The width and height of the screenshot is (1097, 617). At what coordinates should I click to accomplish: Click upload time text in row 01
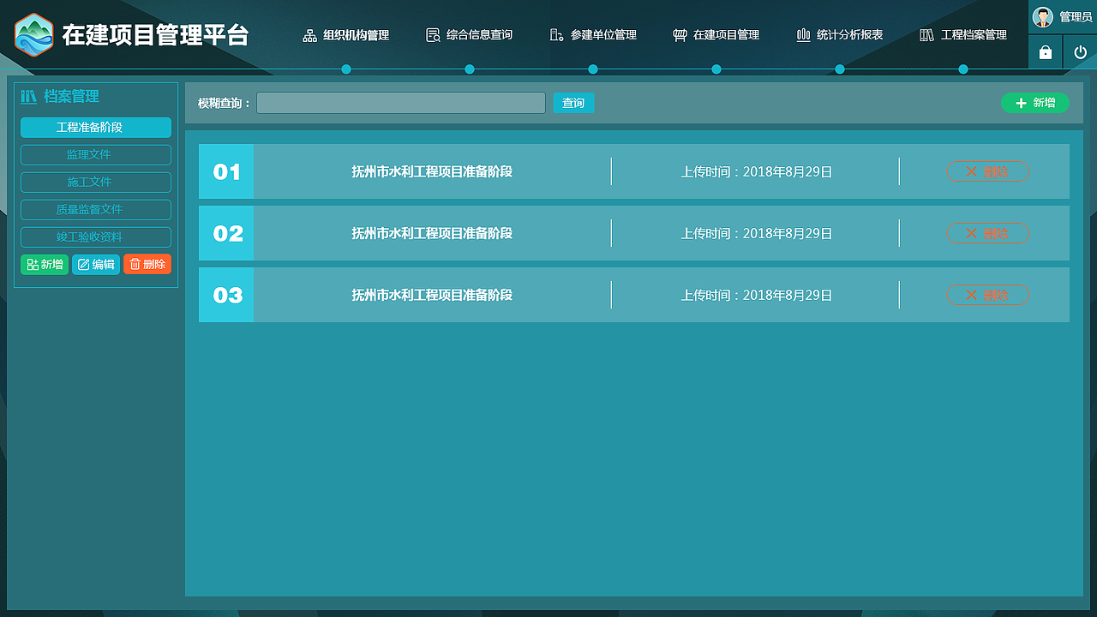point(757,171)
